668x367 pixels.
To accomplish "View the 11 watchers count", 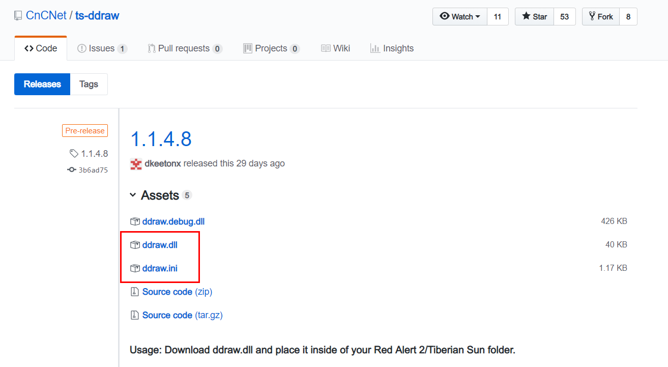I will click(x=498, y=17).
